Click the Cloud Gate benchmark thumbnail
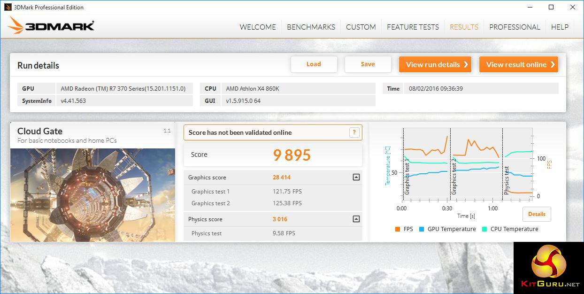The height and width of the screenshot is (294, 584). pyautogui.click(x=92, y=195)
